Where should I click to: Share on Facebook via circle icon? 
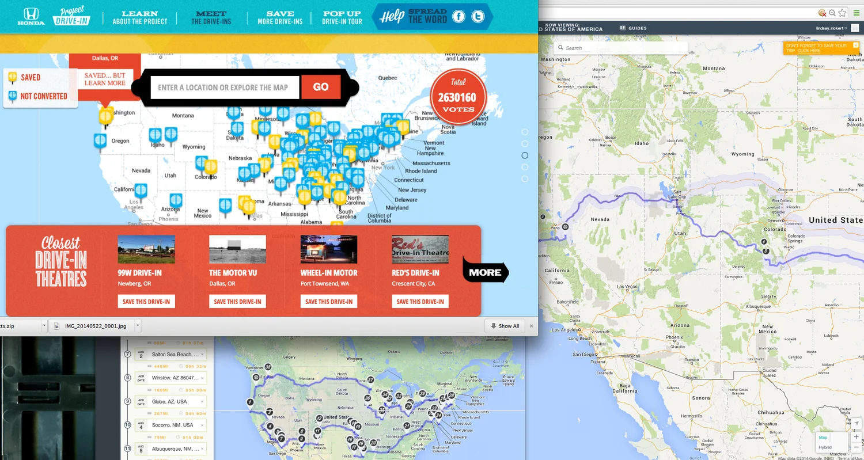pyautogui.click(x=458, y=17)
